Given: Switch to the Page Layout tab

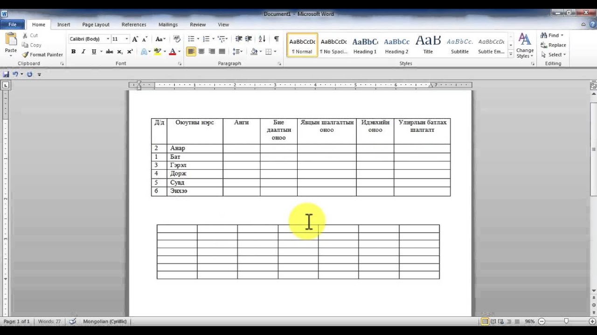Looking at the screenshot, I should click(x=96, y=25).
